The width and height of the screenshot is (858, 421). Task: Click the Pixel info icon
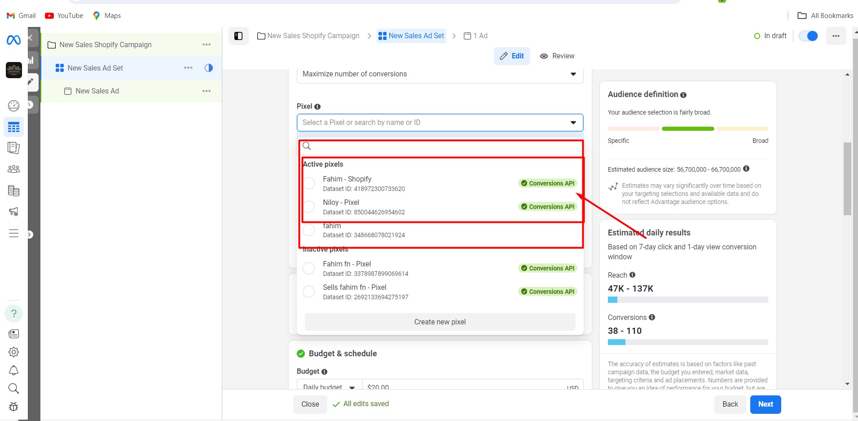click(317, 106)
